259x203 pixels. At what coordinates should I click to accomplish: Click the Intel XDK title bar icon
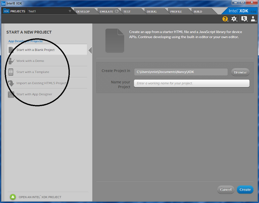tap(3, 3)
